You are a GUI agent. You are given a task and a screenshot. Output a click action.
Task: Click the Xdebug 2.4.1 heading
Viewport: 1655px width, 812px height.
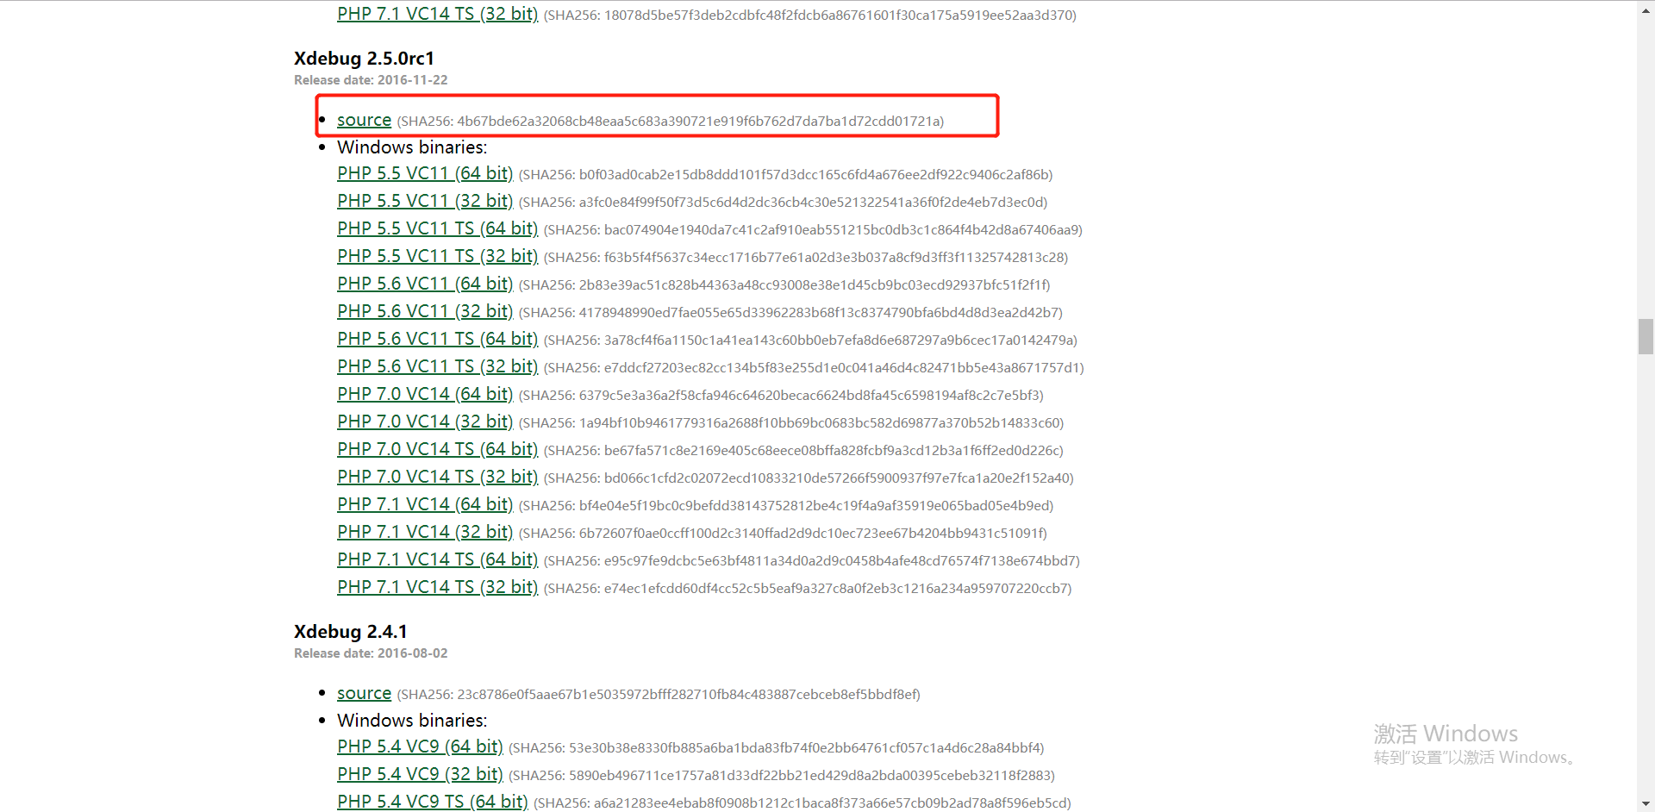[350, 631]
